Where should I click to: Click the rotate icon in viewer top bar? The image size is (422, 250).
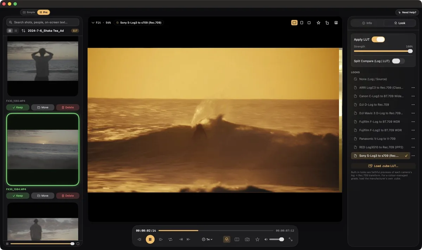click(327, 23)
